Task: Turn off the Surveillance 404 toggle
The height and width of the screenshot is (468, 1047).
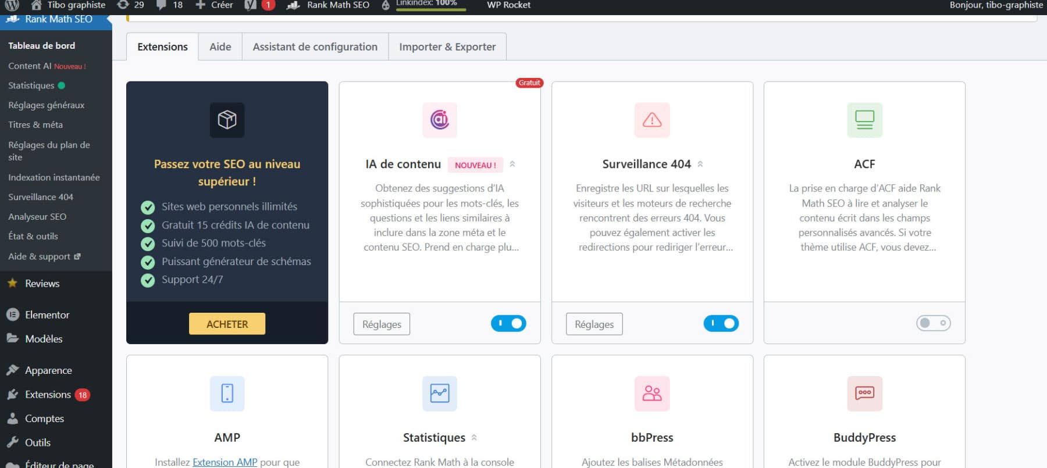Action: coord(721,323)
